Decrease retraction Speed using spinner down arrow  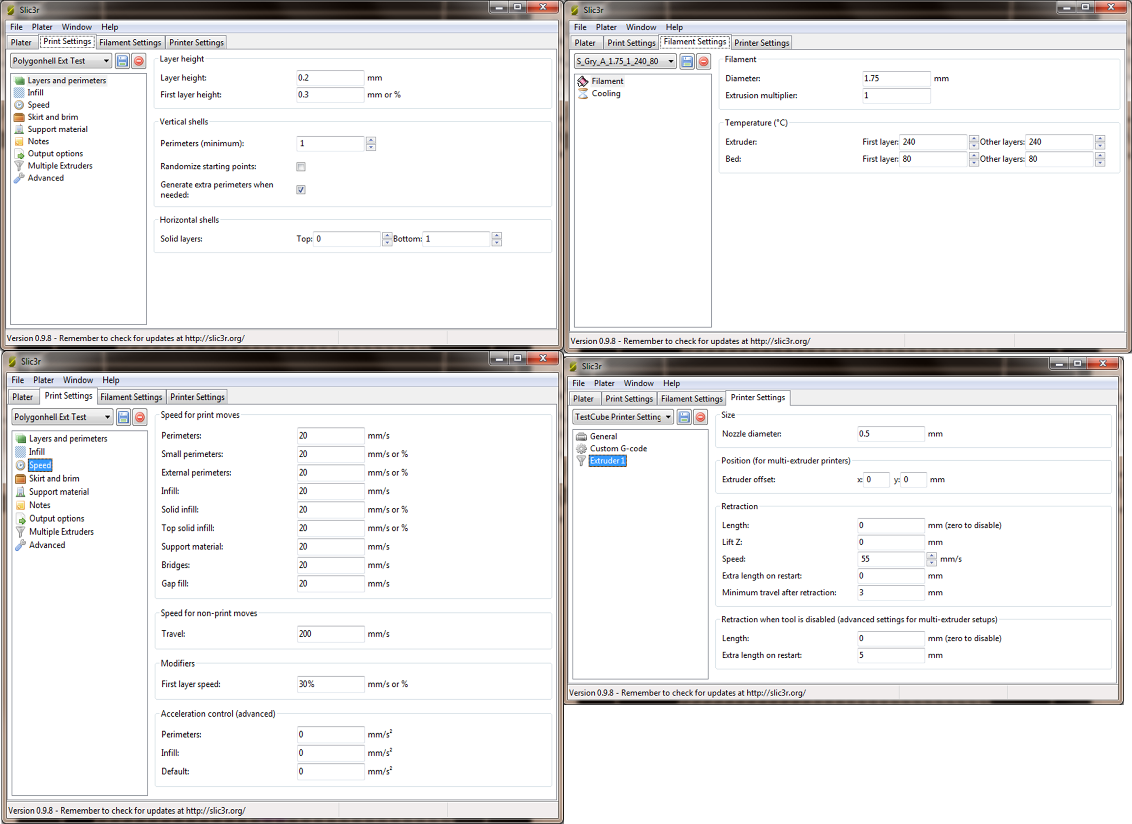coord(931,562)
